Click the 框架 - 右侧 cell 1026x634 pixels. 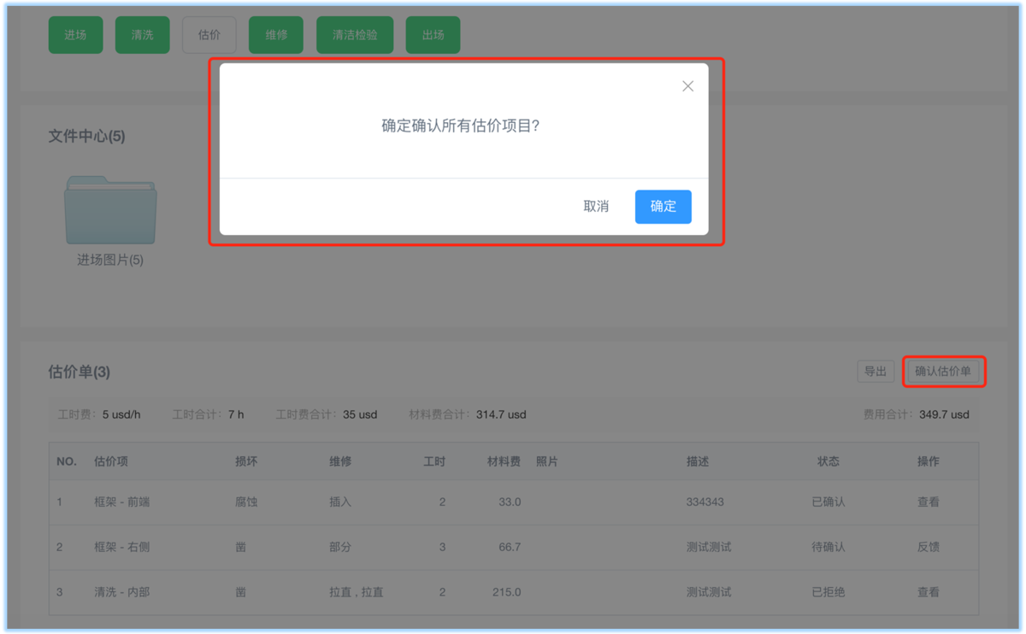[121, 547]
